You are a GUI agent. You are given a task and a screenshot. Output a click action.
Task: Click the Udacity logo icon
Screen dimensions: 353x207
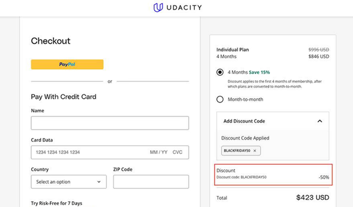(158, 8)
